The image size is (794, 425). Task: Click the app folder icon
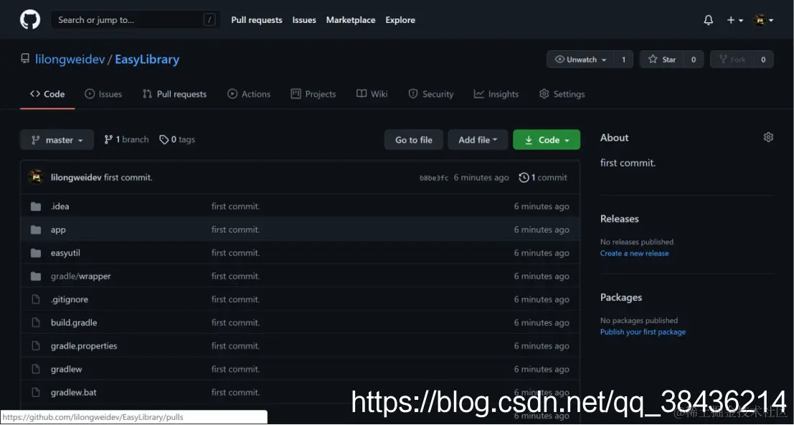pos(35,230)
